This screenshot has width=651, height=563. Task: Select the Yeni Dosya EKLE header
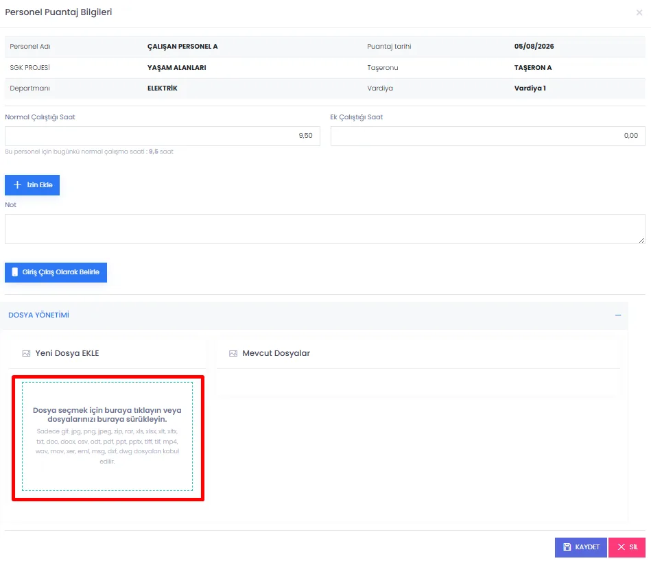pos(67,353)
